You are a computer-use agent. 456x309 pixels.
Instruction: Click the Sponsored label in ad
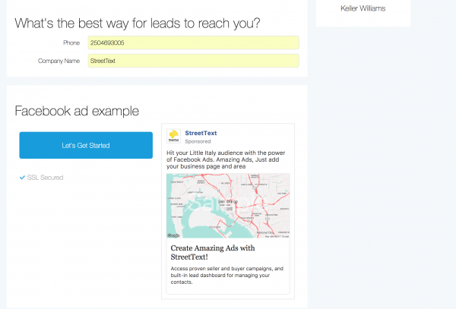point(198,141)
